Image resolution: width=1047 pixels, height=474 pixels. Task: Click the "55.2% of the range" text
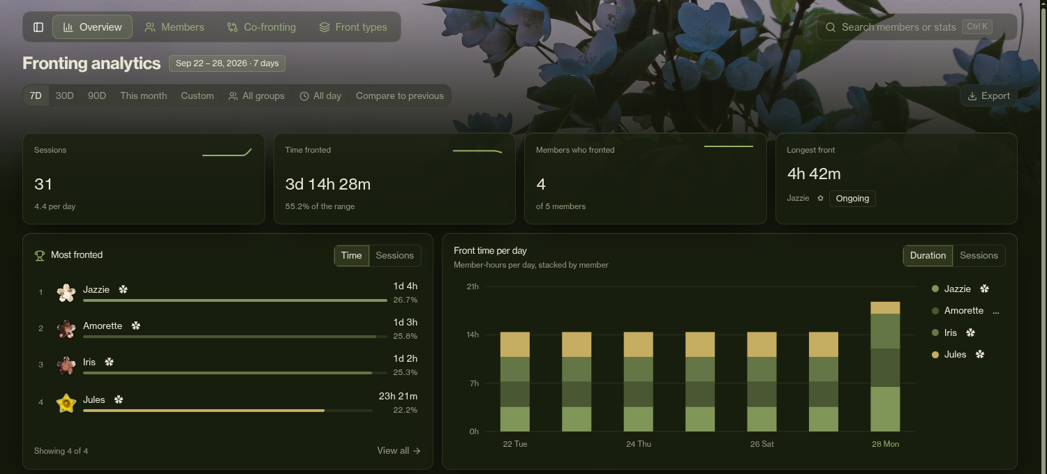(x=320, y=206)
